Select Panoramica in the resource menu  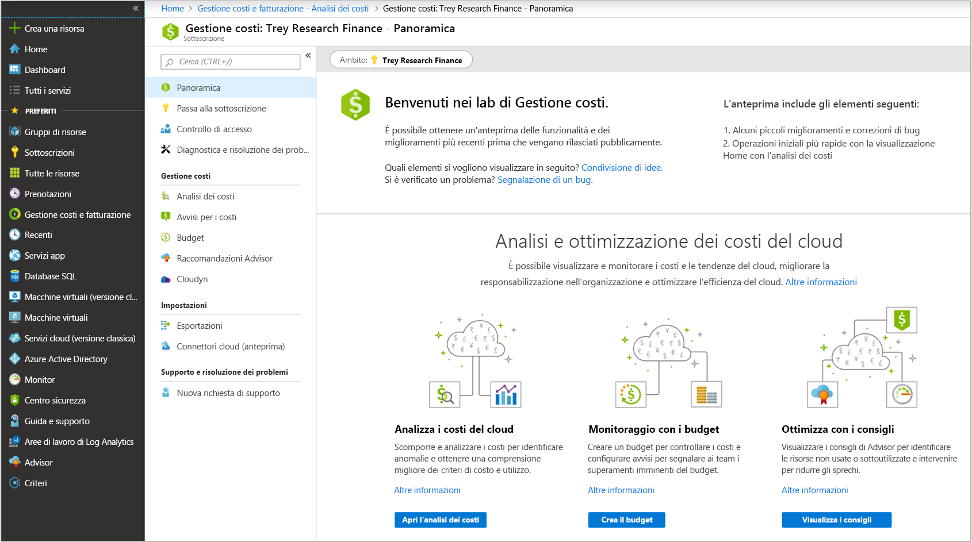(x=230, y=87)
